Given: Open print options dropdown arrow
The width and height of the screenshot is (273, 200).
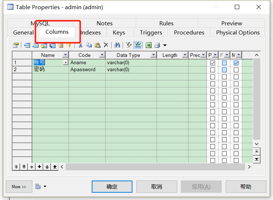Looking at the screenshot, I should 165,46.
